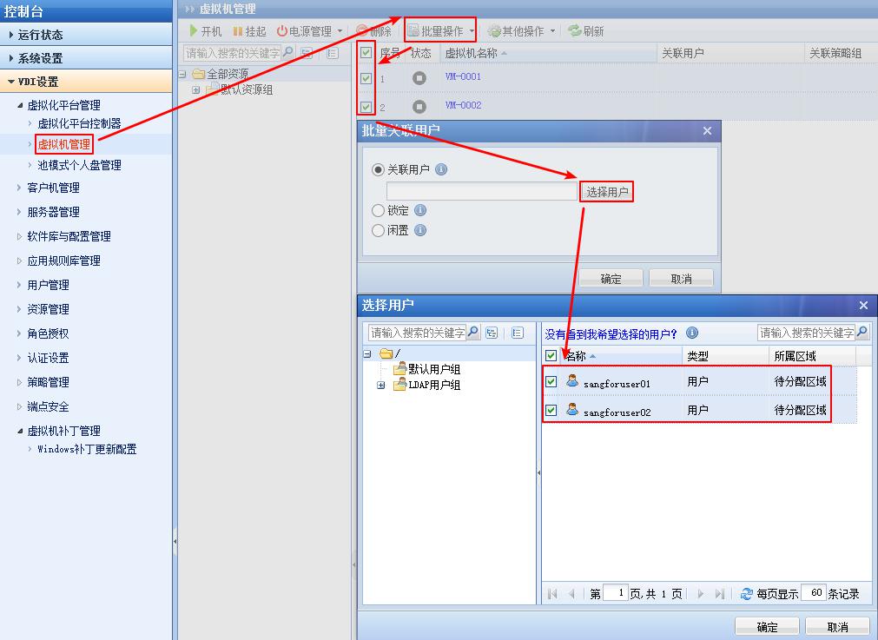Open the 电源管理 dropdown
The height and width of the screenshot is (640, 878).
(309, 31)
